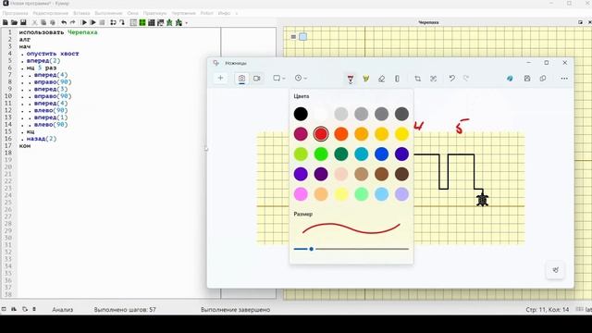This screenshot has height=333, width=592.
Task: Copy selection using Kumir toolbar copy icon
Action: 43,22
